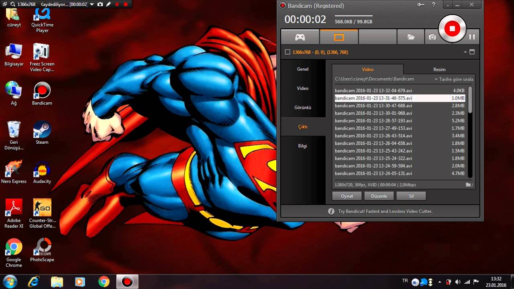
Task: Select file bandicam 2016-01-23 13-24-05-131.avi
Action: point(400,173)
